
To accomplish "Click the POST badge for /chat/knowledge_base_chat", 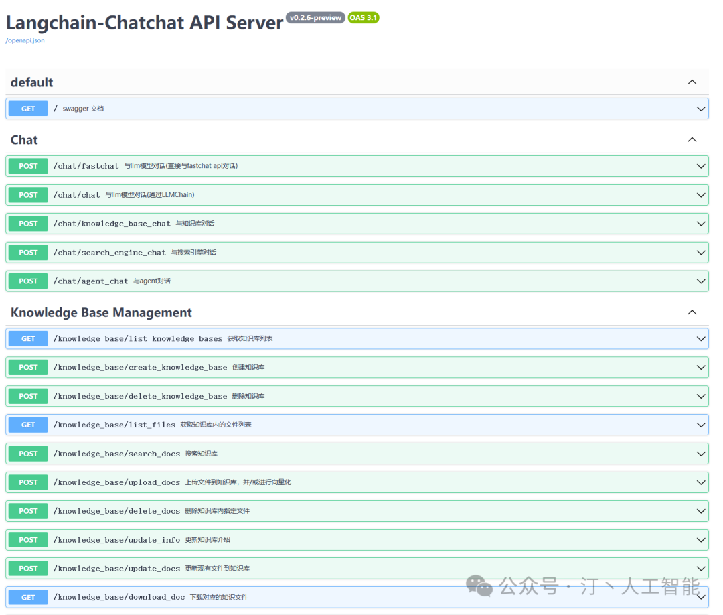I will (x=28, y=223).
